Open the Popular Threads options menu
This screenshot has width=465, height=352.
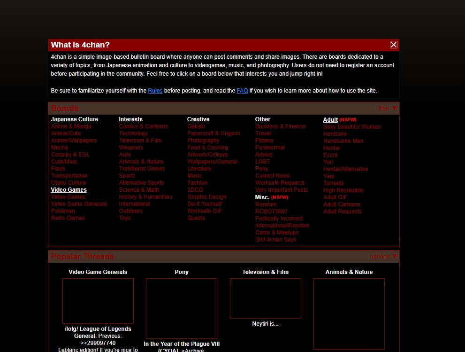tap(383, 256)
